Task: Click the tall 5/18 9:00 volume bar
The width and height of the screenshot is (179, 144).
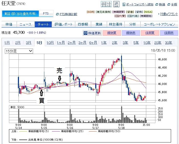Action: [x=122, y=115]
